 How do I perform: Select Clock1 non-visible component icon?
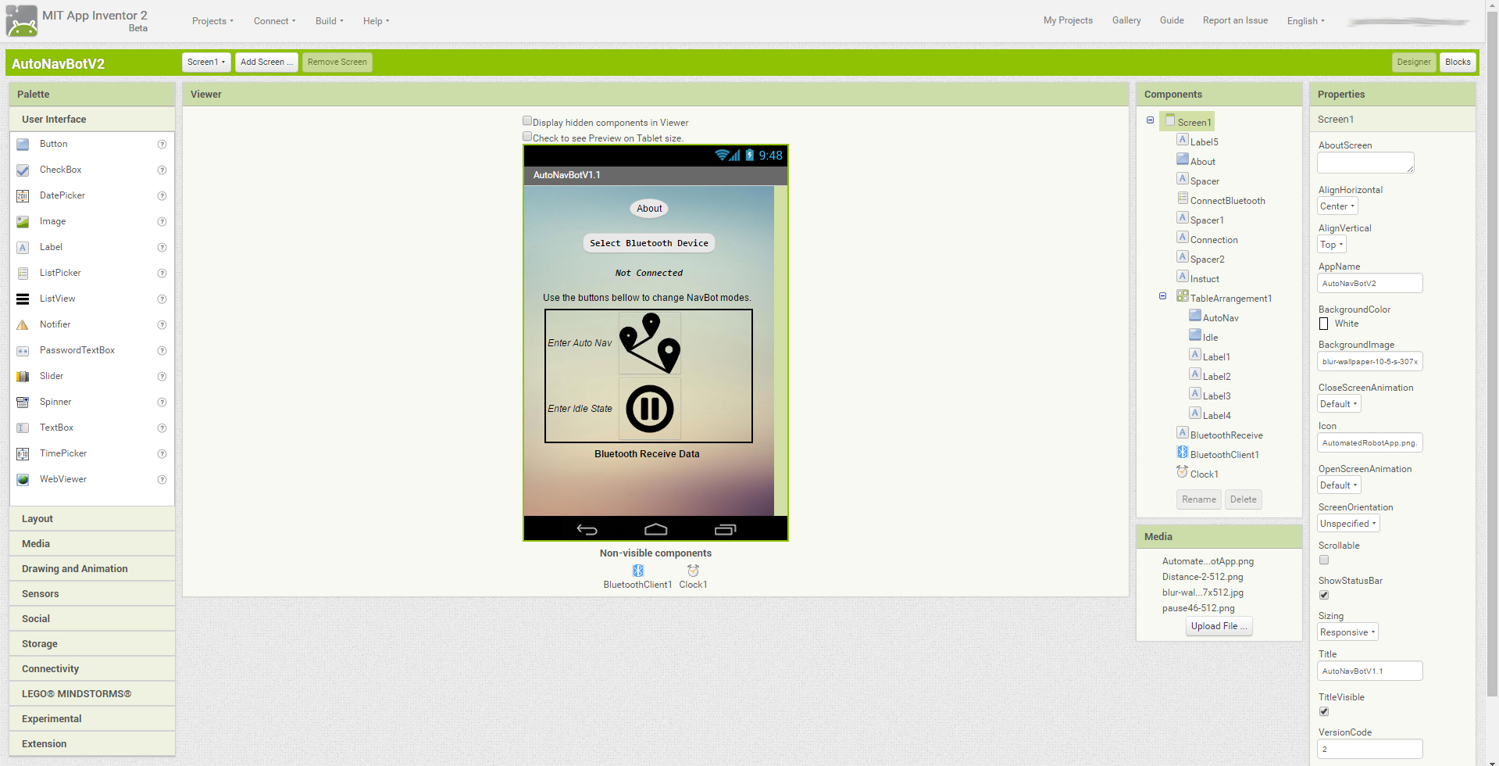click(693, 571)
